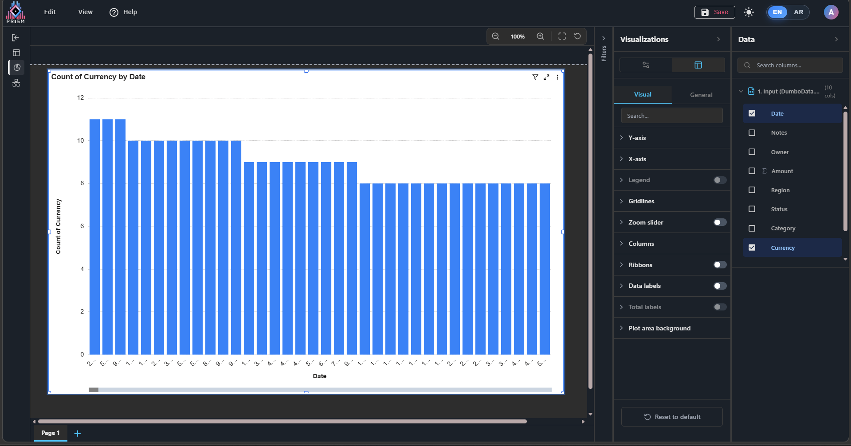Open the Edit menu
851x446 pixels.
click(x=50, y=12)
